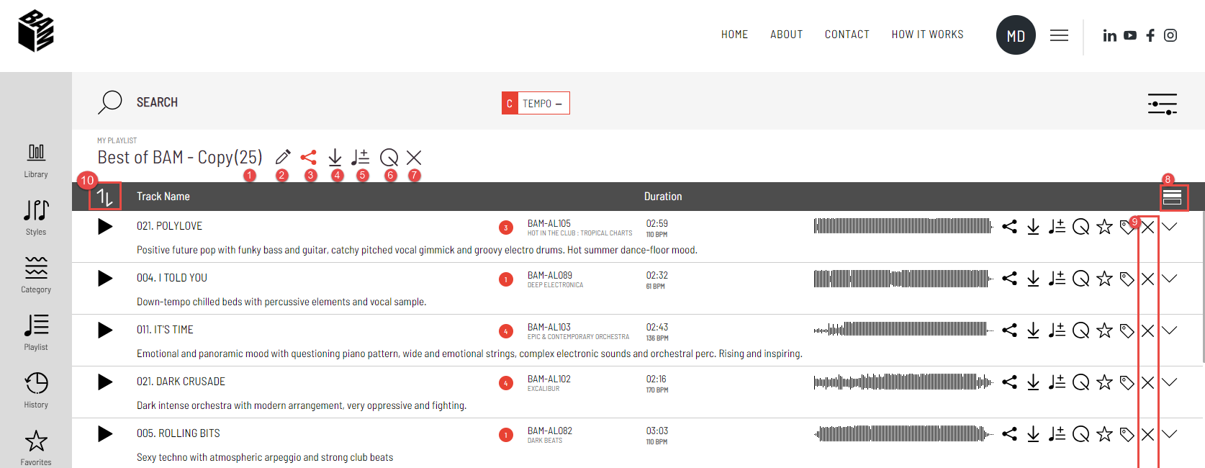Visit the LinkedIn page
Image resolution: width=1205 pixels, height=468 pixels.
(x=1110, y=35)
